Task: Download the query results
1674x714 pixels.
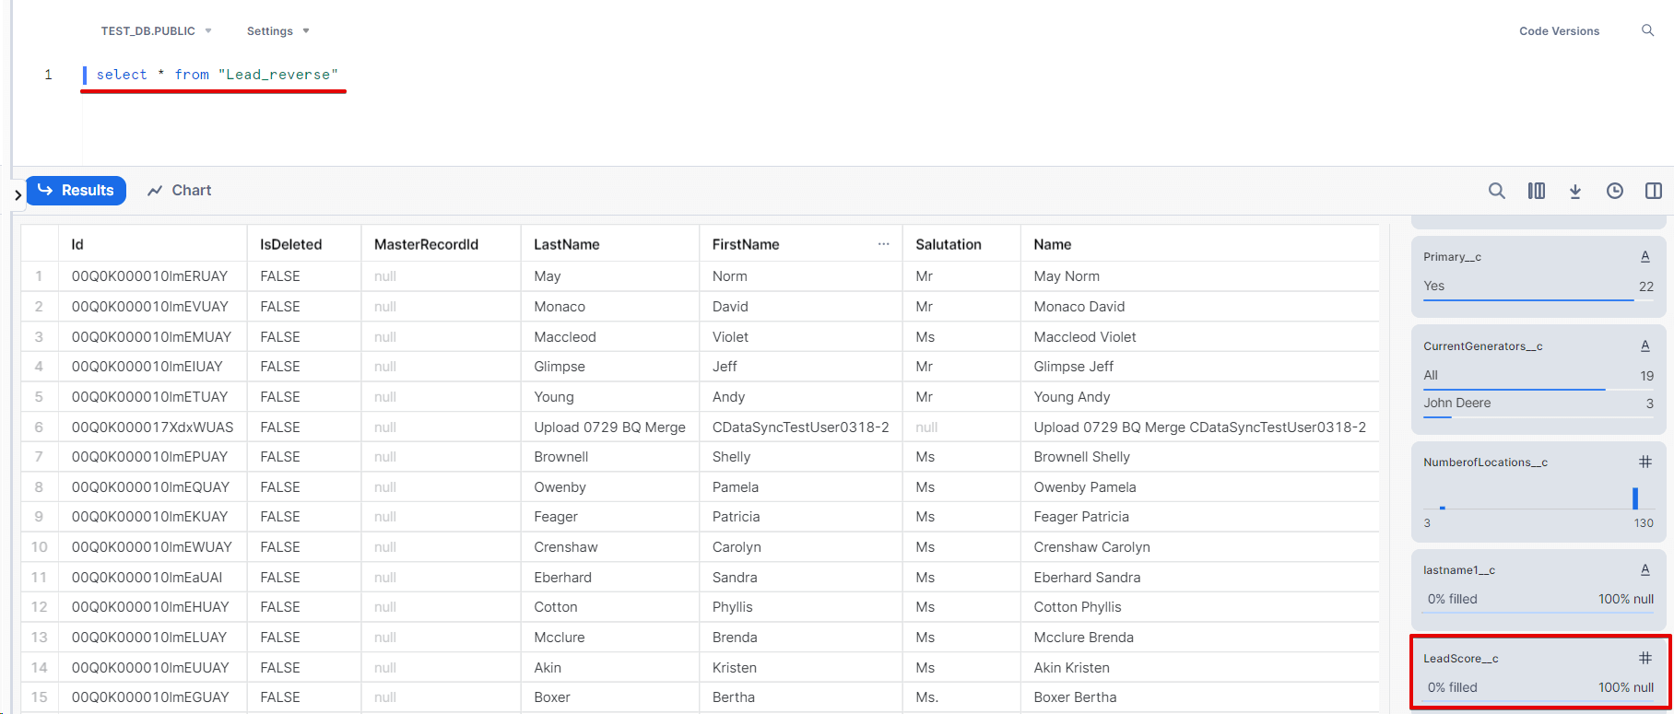Action: pos(1575,191)
